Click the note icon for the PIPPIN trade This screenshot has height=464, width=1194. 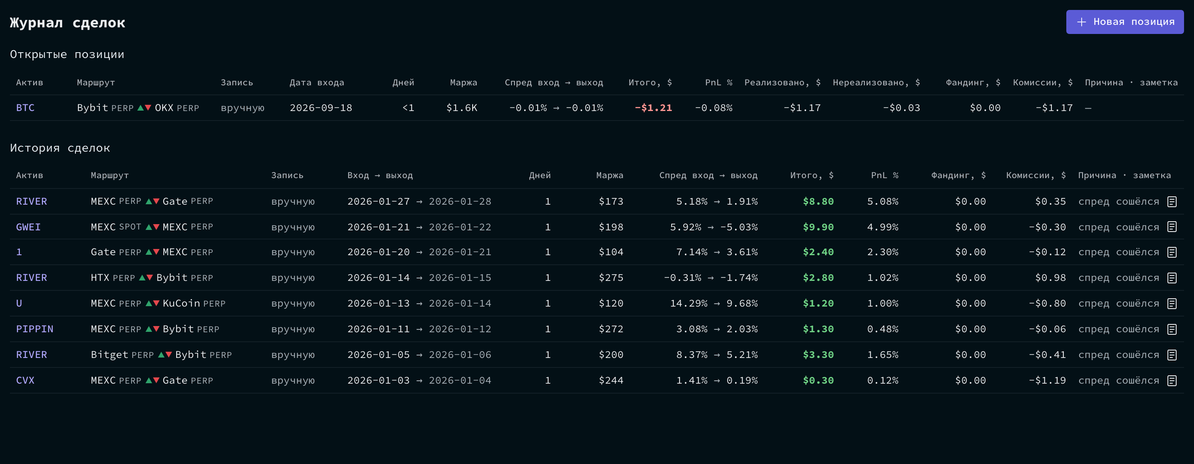(1172, 329)
